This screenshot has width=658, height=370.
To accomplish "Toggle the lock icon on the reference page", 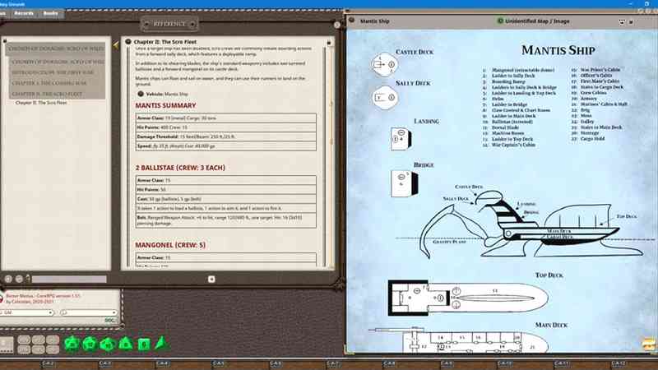I will (x=328, y=42).
